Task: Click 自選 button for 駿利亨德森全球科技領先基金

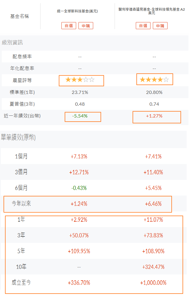Action: [143, 26]
